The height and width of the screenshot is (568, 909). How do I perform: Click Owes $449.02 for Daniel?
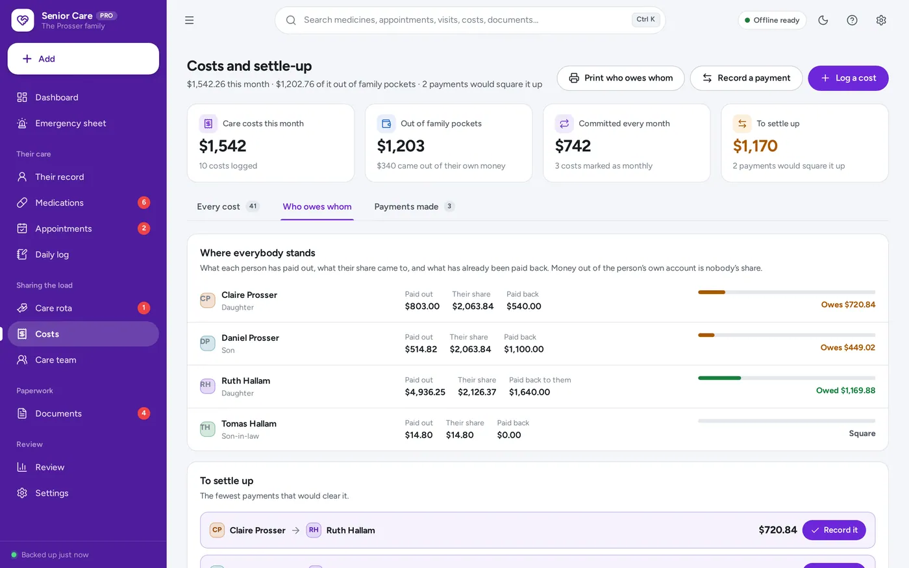(x=848, y=347)
